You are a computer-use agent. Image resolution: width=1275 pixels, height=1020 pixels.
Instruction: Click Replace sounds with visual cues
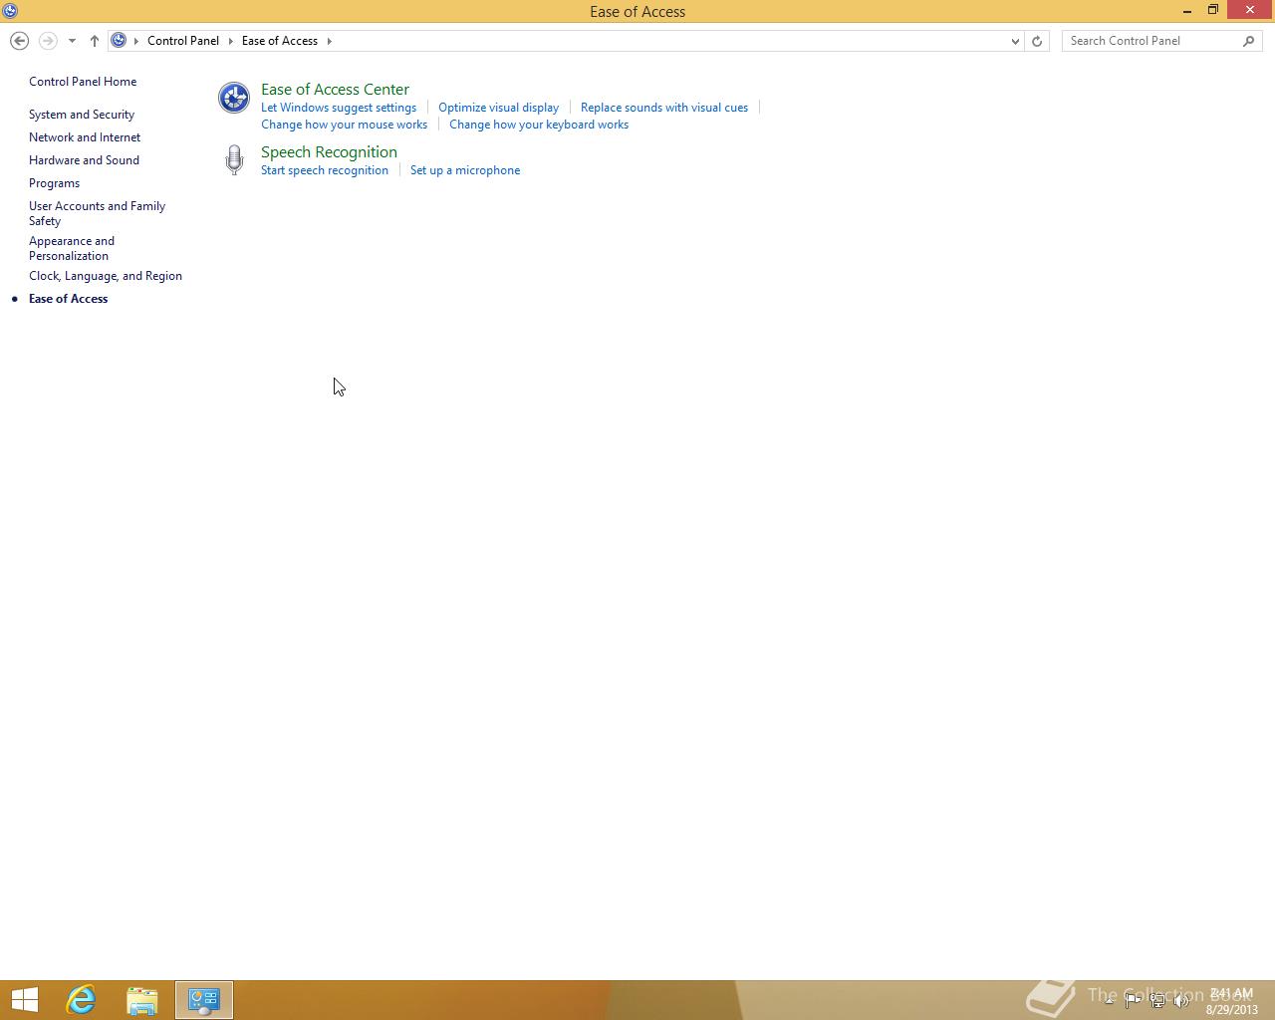[664, 108]
